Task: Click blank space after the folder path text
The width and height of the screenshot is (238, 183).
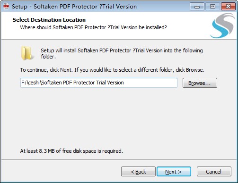Action: pos(150,83)
